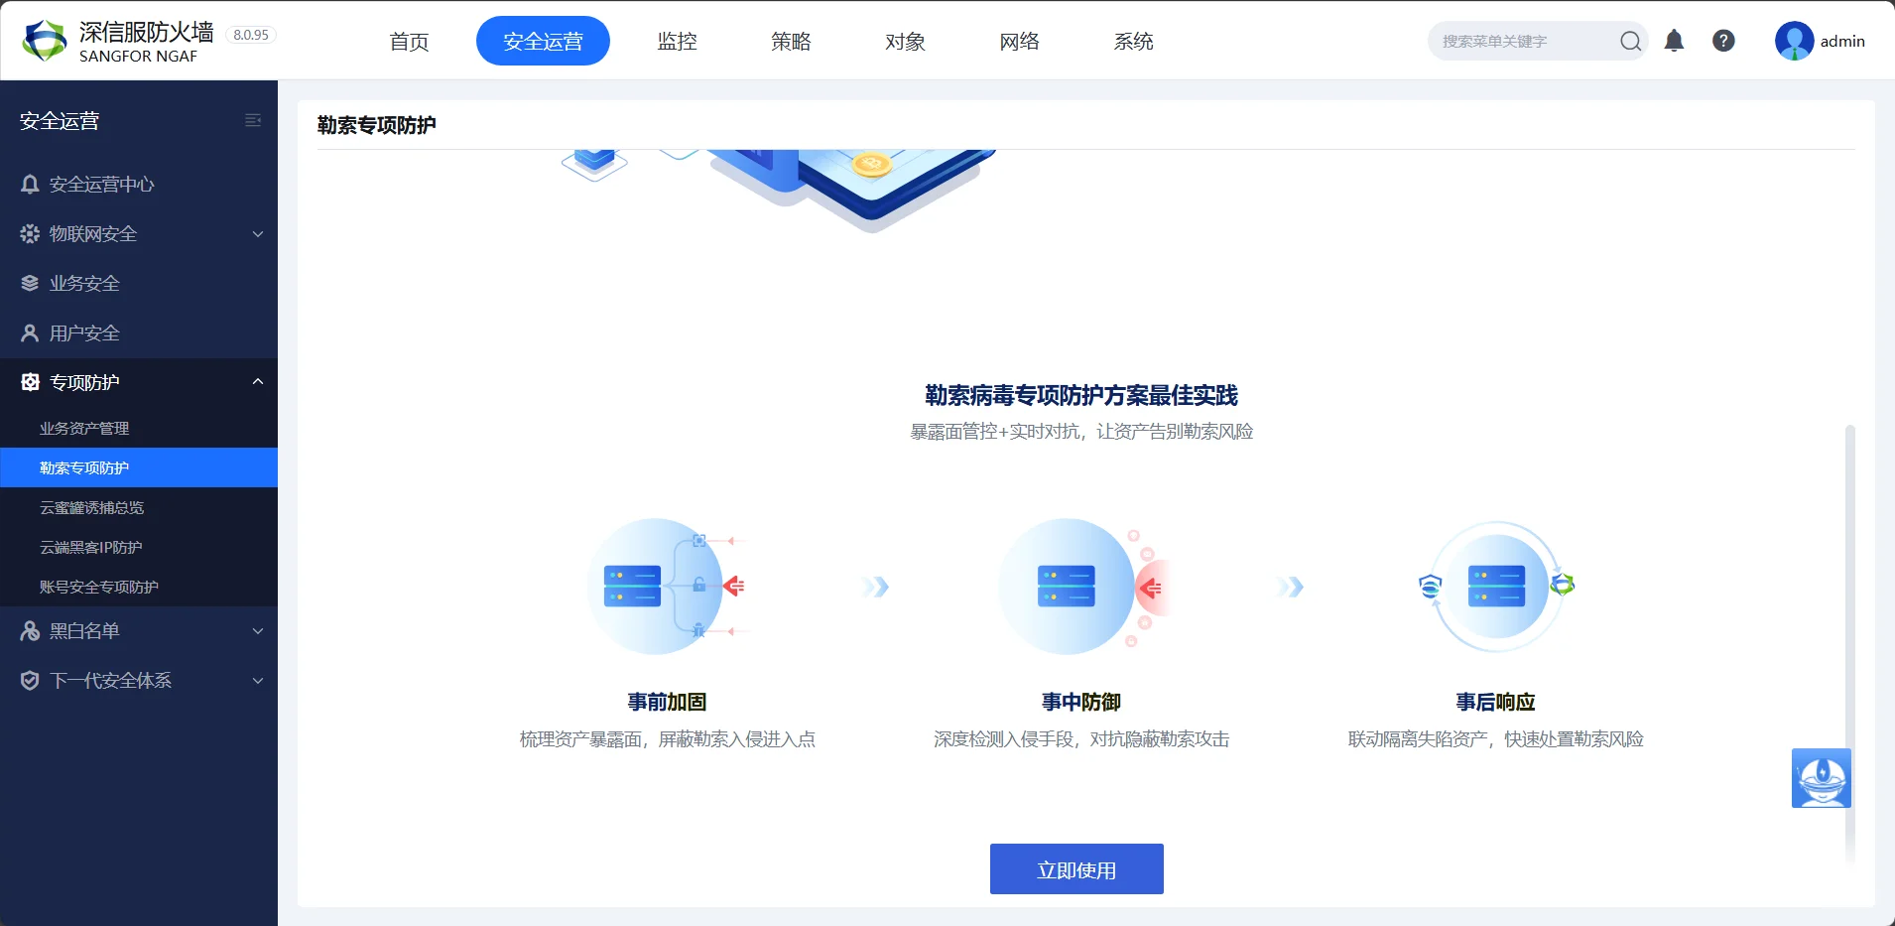Collapse the 专项防护 section
Screen dimensions: 1895x926
256,382
